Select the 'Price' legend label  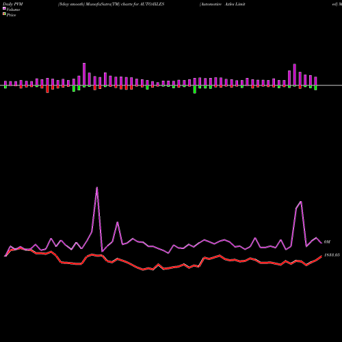tap(11, 15)
